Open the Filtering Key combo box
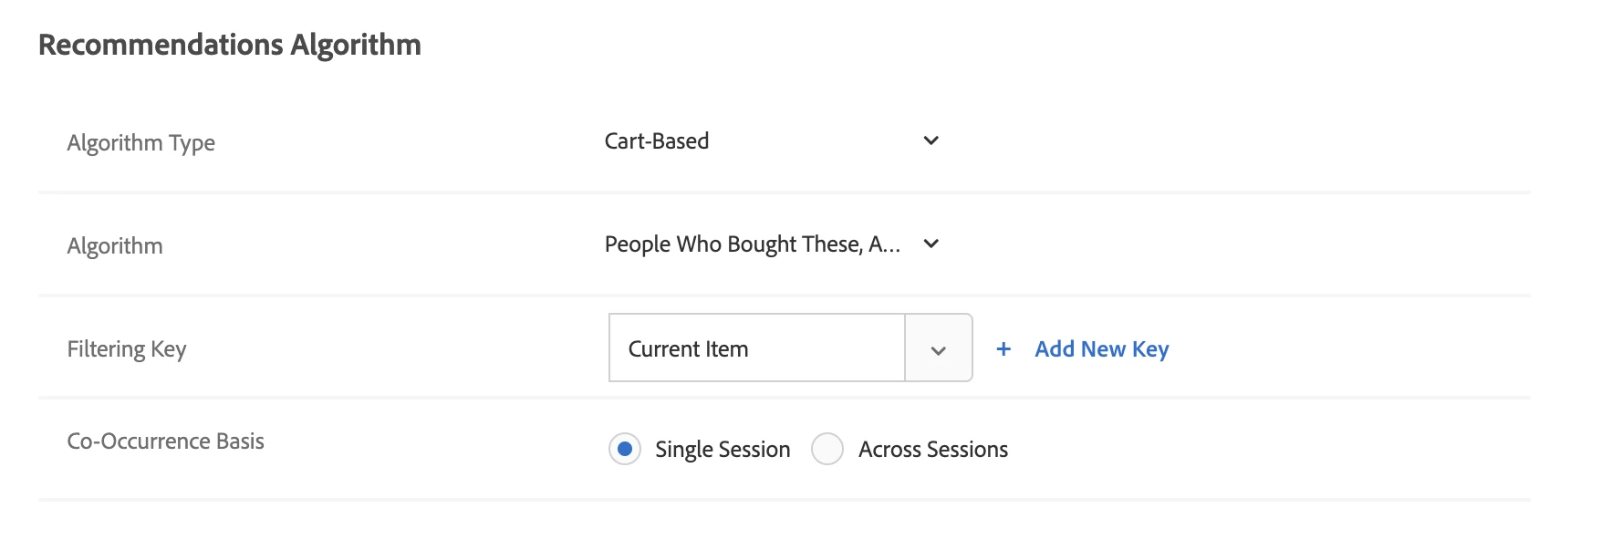 [x=790, y=348]
